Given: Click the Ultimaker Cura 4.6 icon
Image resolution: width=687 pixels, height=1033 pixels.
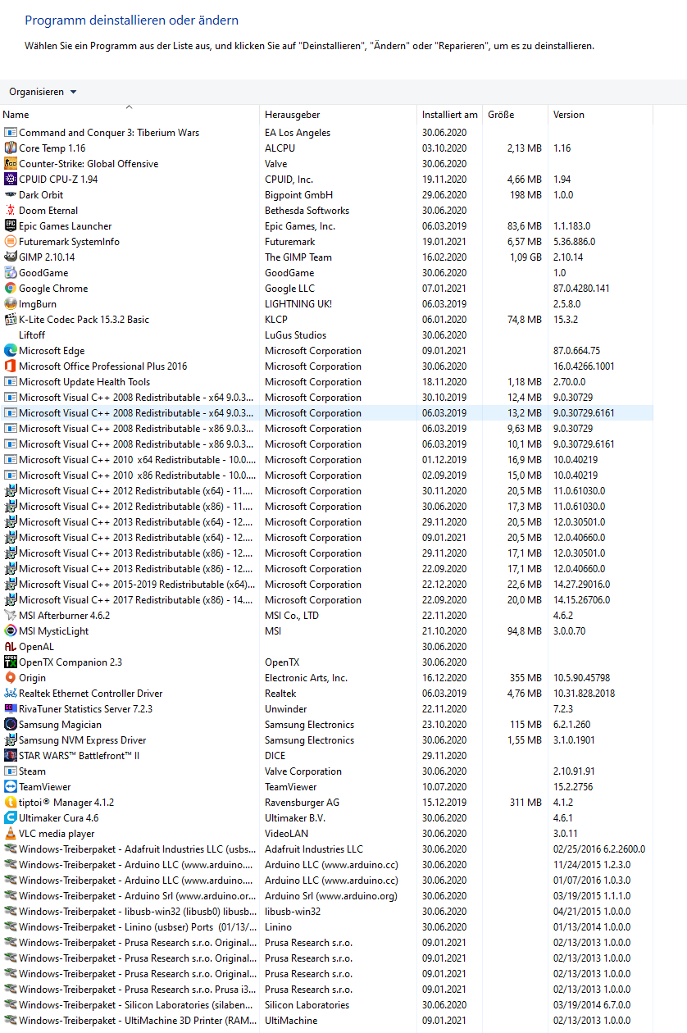Looking at the screenshot, I should pos(11,818).
